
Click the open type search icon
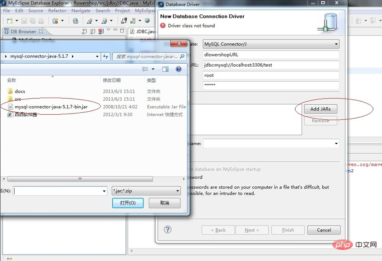click(104, 21)
